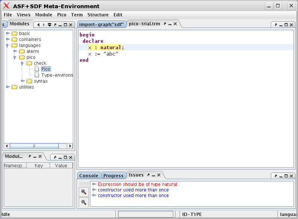Undock the Issues tab
The height and width of the screenshot is (219, 298).
pos(148,175)
